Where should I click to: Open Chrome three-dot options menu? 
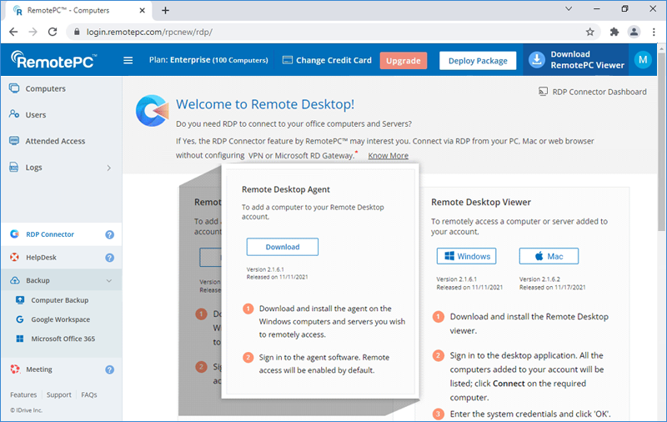pyautogui.click(x=654, y=32)
